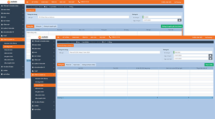Click PHIÊN LÀM VIỆC in front window

[197, 37]
